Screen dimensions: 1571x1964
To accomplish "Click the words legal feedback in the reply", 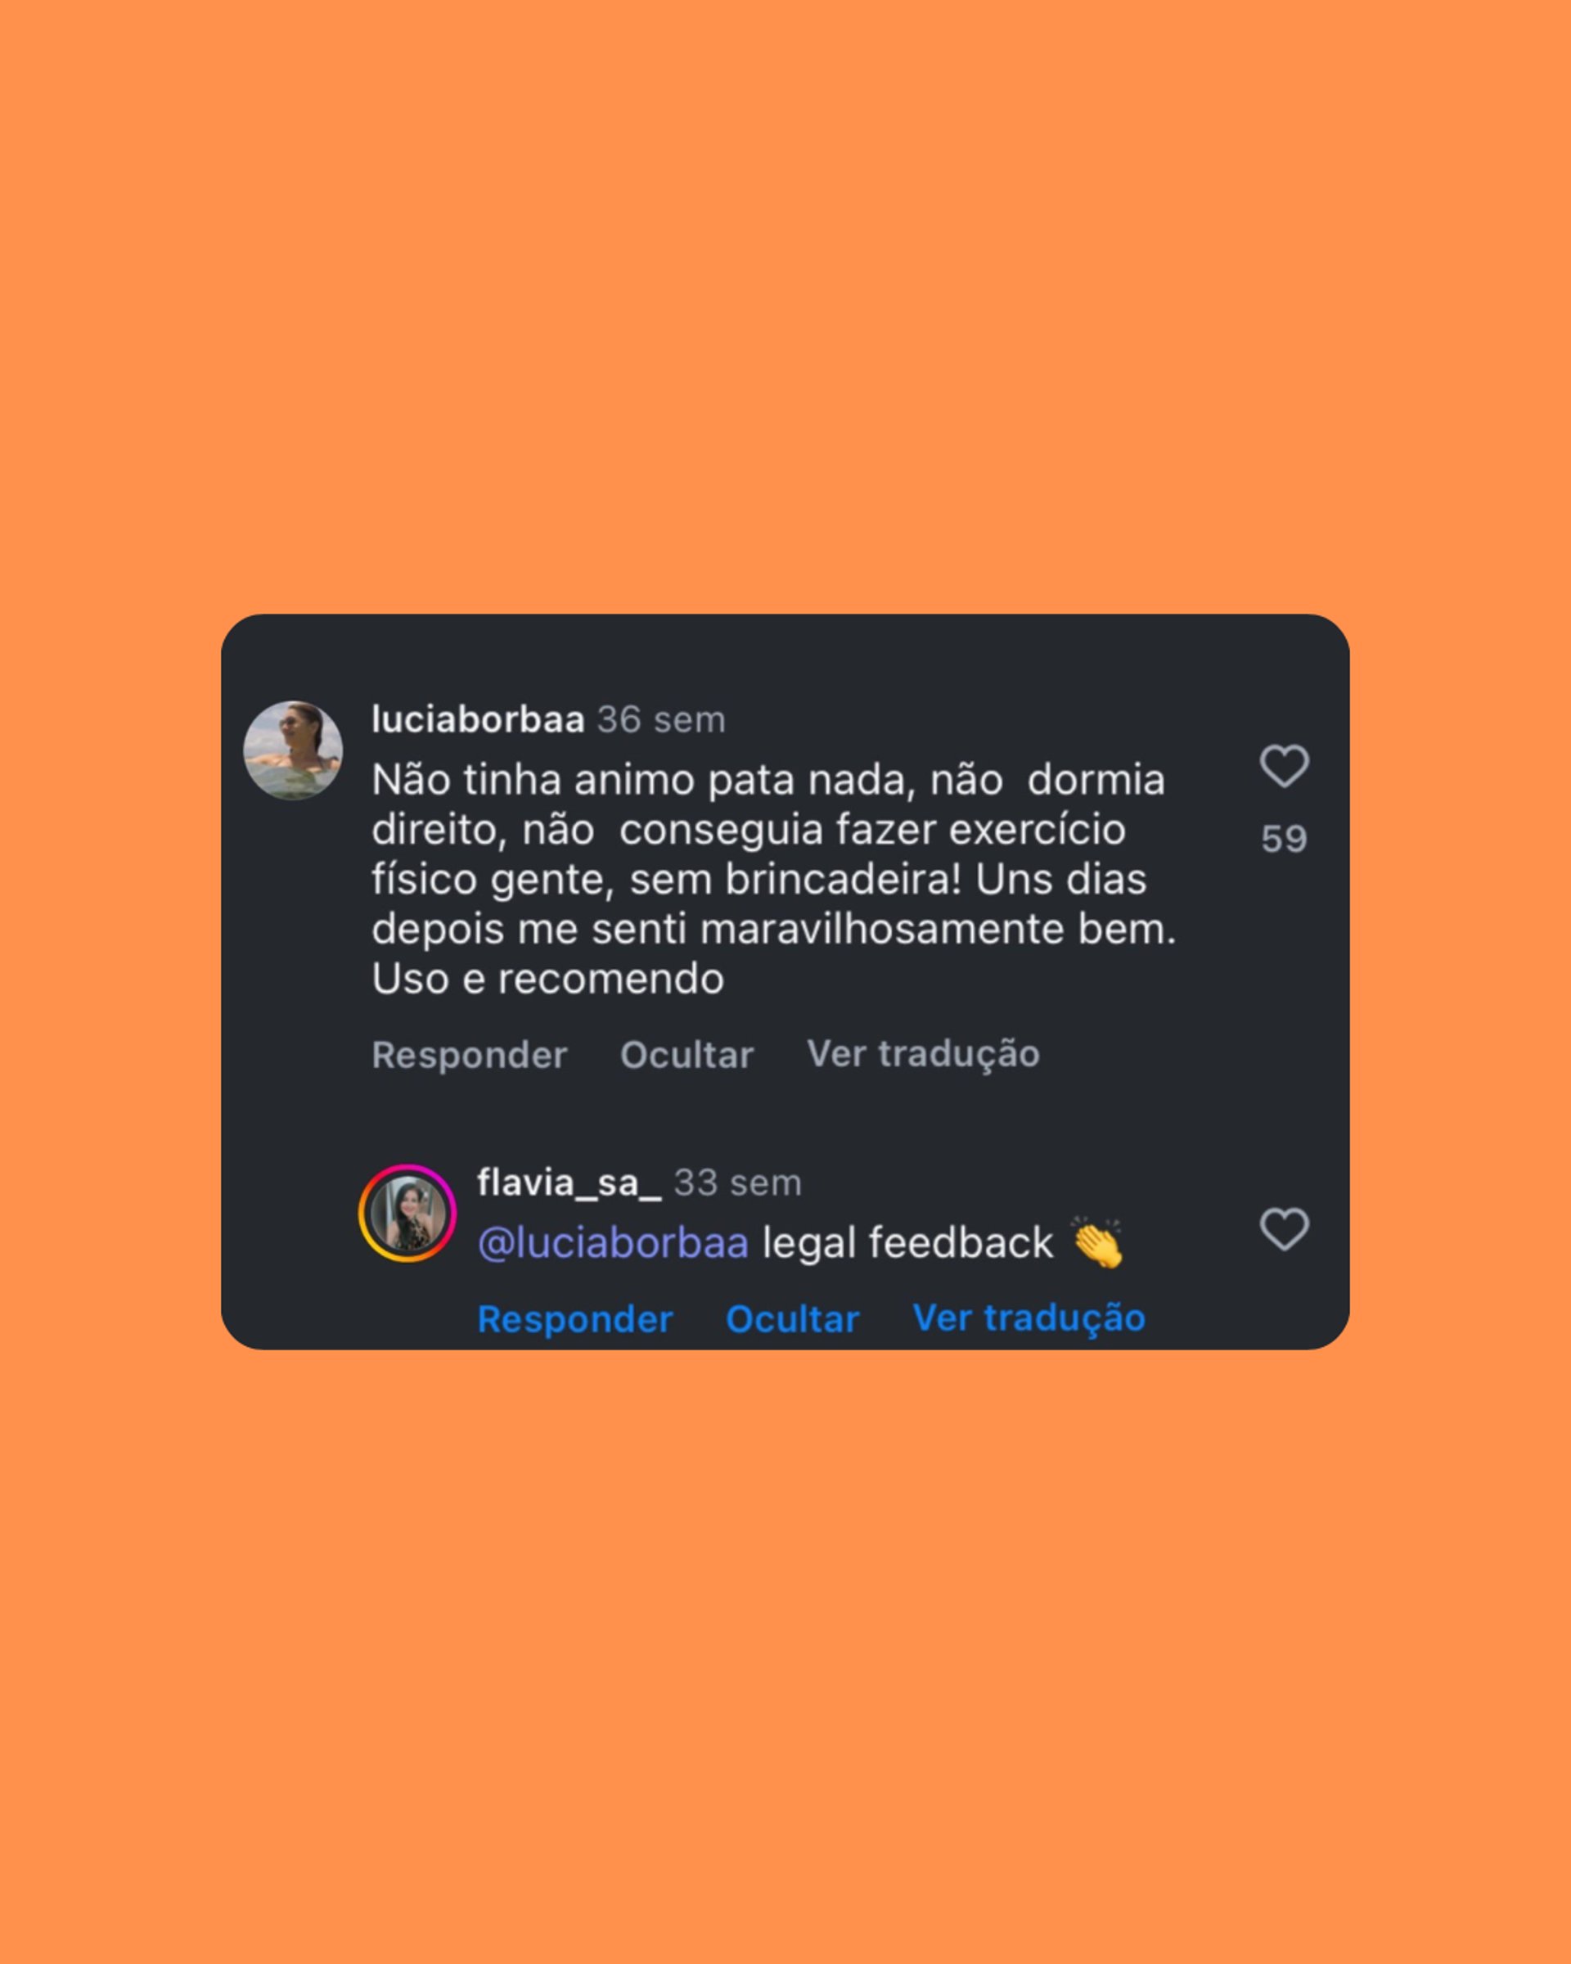I will [907, 1243].
